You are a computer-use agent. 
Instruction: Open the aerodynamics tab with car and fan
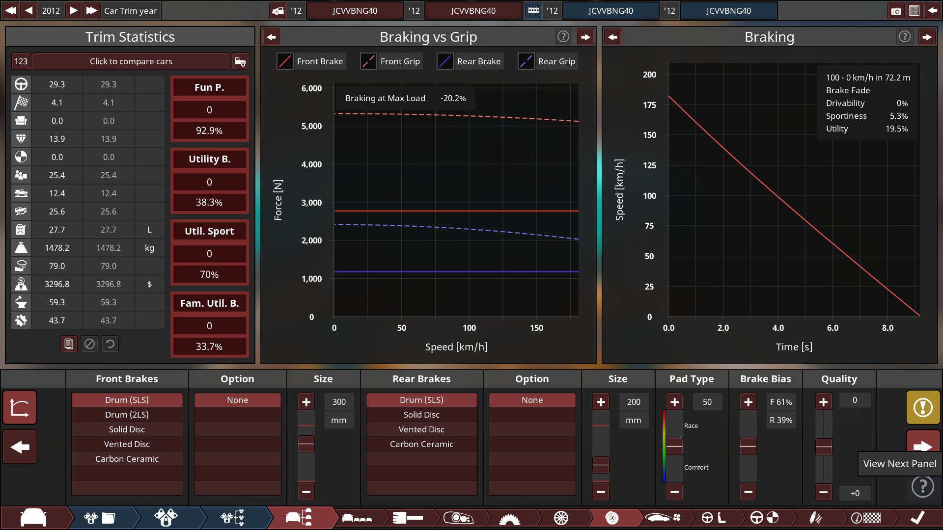[663, 518]
